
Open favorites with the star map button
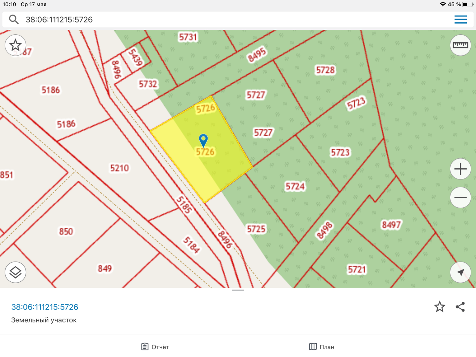click(x=16, y=45)
